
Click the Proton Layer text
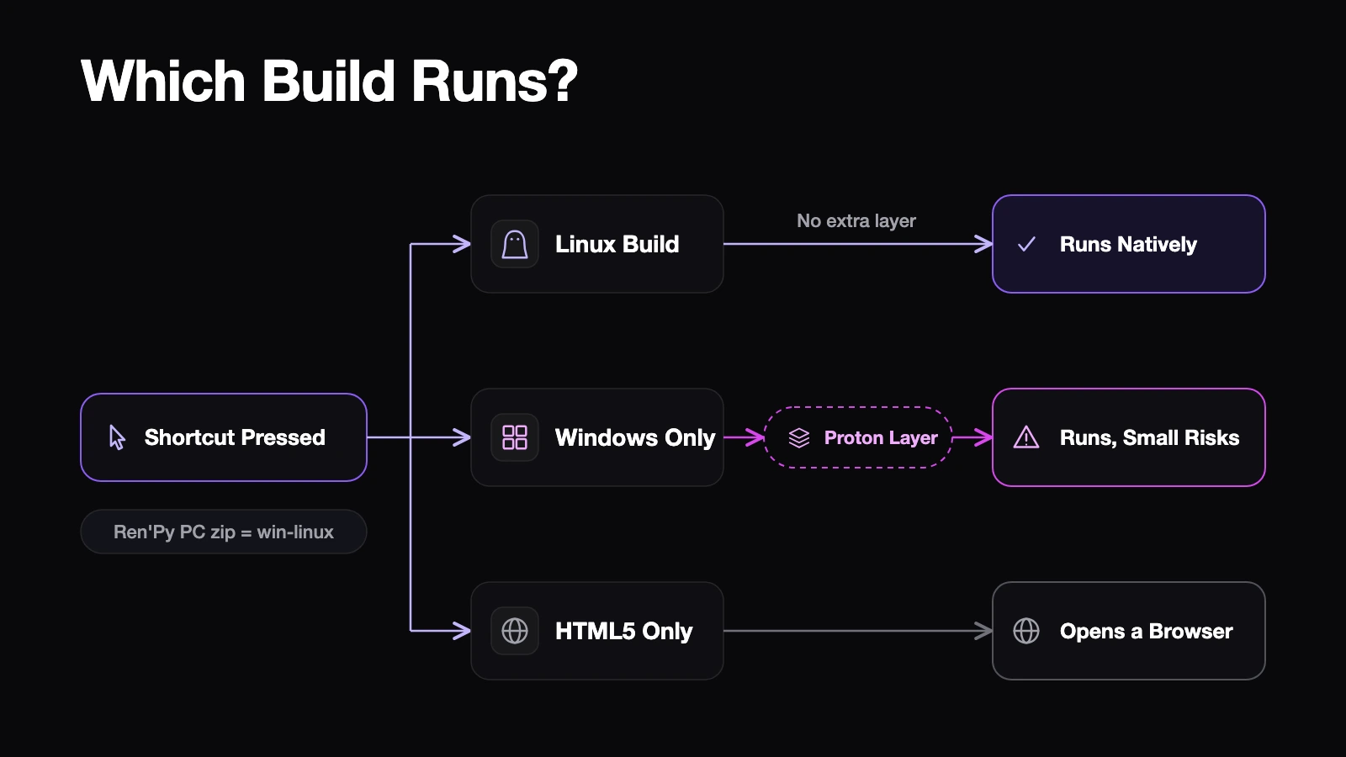pos(881,437)
